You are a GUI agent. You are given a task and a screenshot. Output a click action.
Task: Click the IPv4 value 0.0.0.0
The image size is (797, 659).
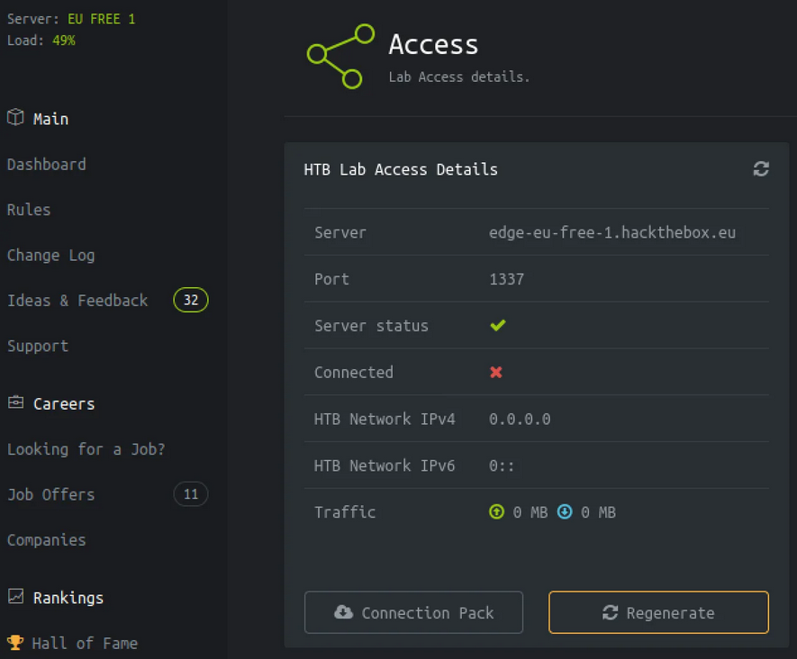point(520,420)
